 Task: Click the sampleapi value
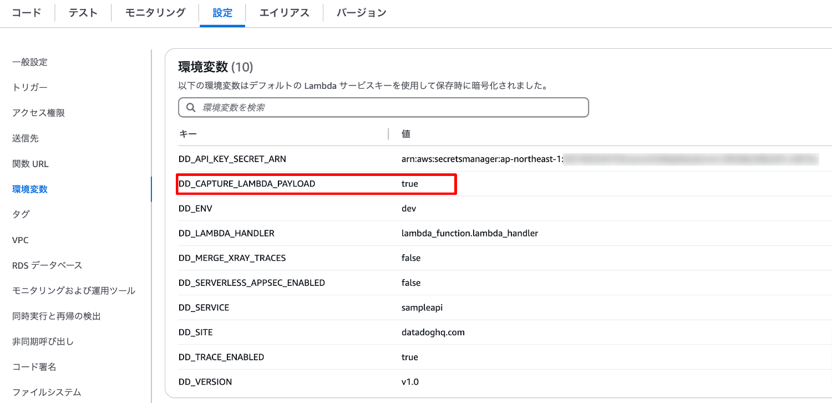click(x=422, y=308)
